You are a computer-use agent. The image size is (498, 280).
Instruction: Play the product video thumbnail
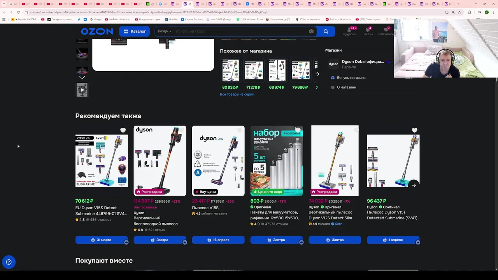[82, 90]
